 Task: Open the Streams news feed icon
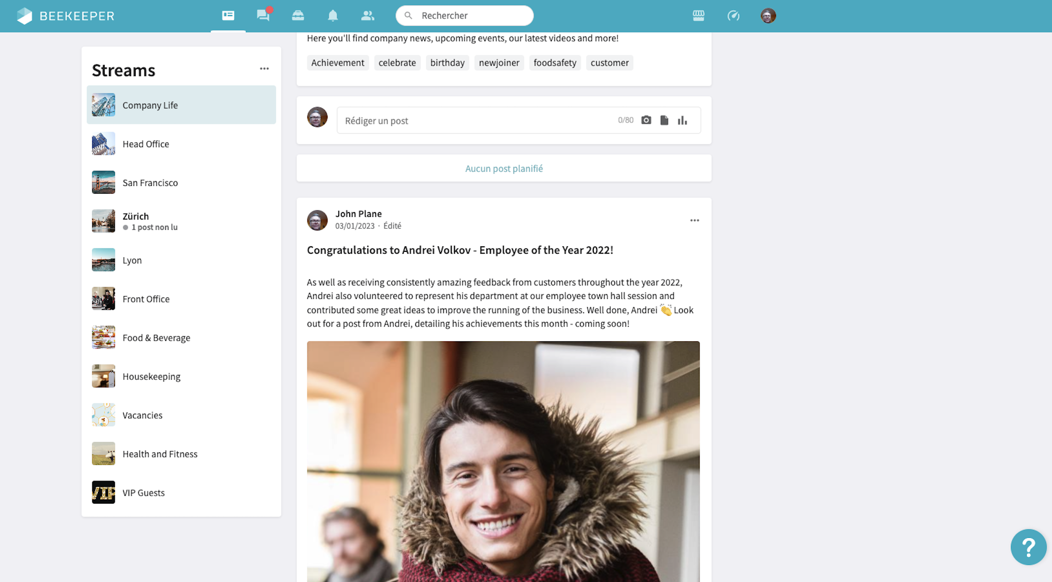(x=228, y=16)
